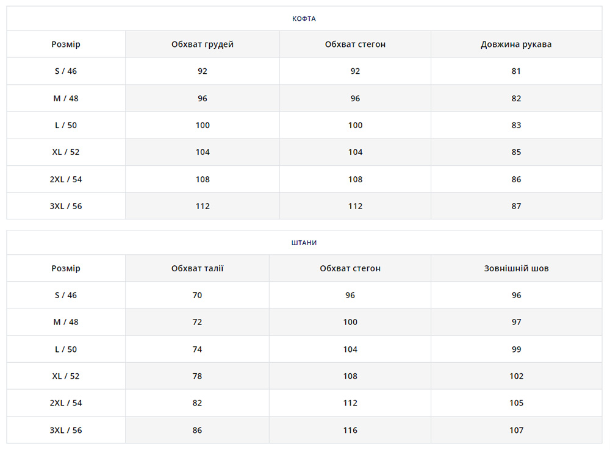Click hip value 116 in ШТАНИ table
This screenshot has height=450, width=610.
tap(350, 430)
